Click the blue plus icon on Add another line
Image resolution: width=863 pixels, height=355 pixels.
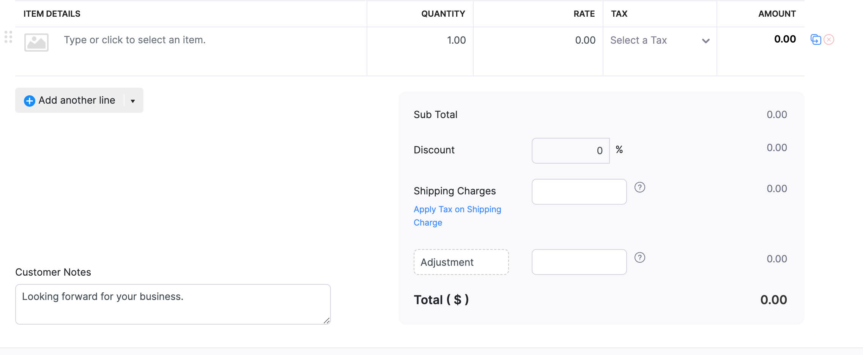pyautogui.click(x=30, y=101)
